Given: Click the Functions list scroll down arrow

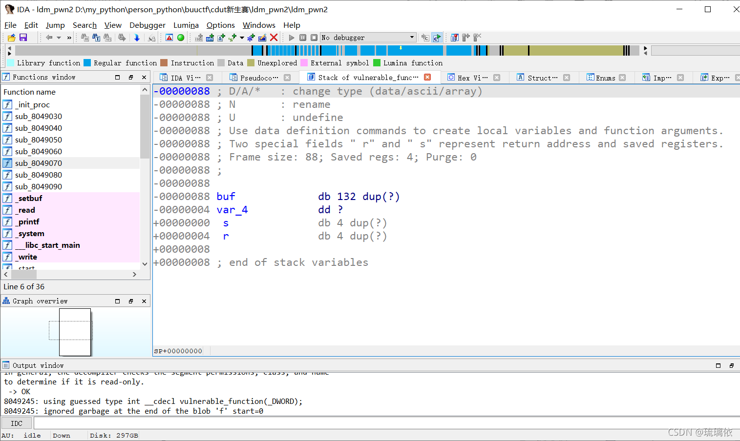Looking at the screenshot, I should click(145, 264).
